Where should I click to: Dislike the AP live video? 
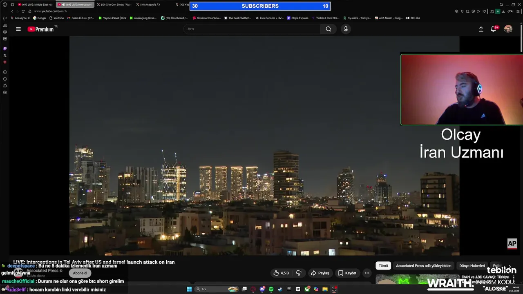pyautogui.click(x=299, y=273)
